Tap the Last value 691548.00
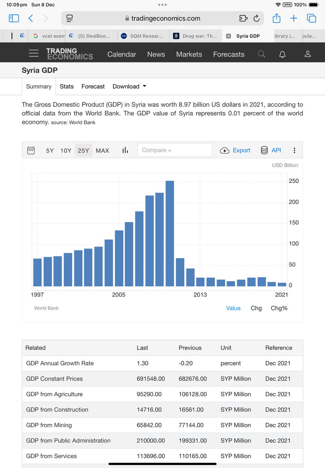 (x=150, y=379)
